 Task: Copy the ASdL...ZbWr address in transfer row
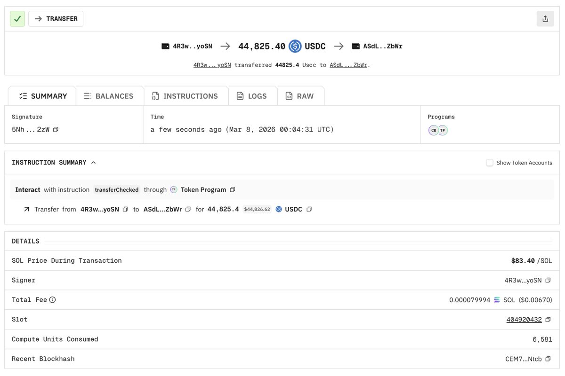[188, 209]
